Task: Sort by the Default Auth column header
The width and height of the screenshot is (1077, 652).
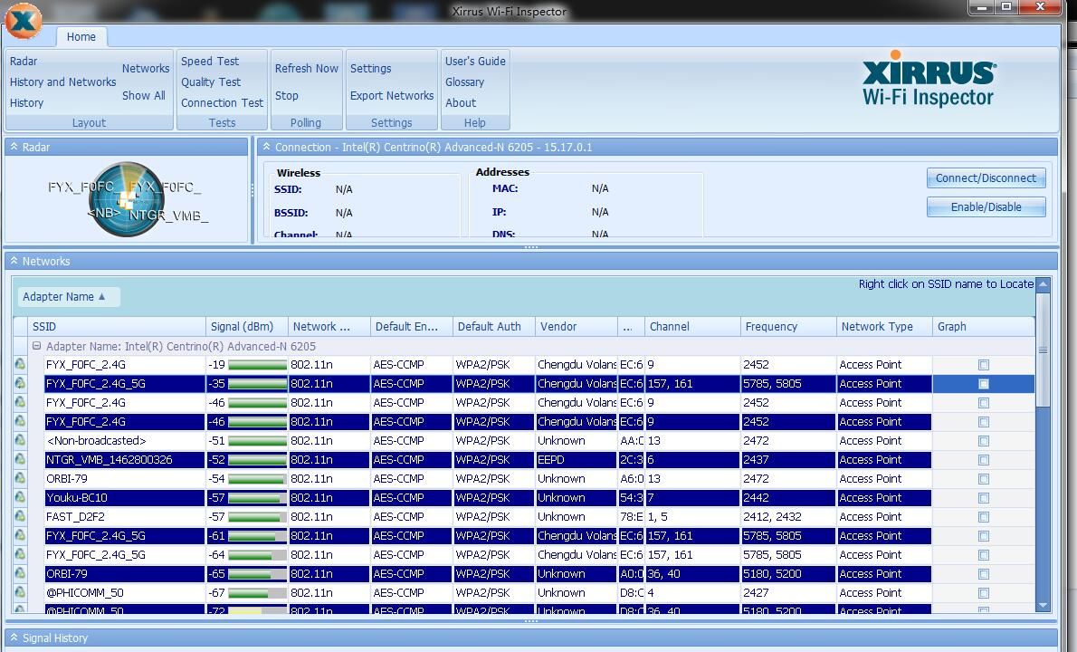Action: click(494, 326)
